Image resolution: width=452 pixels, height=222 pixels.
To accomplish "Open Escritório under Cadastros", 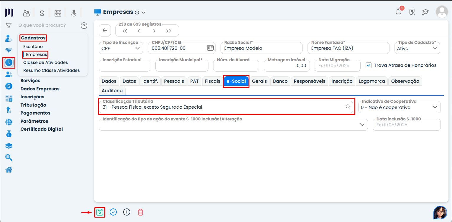I will point(33,47).
